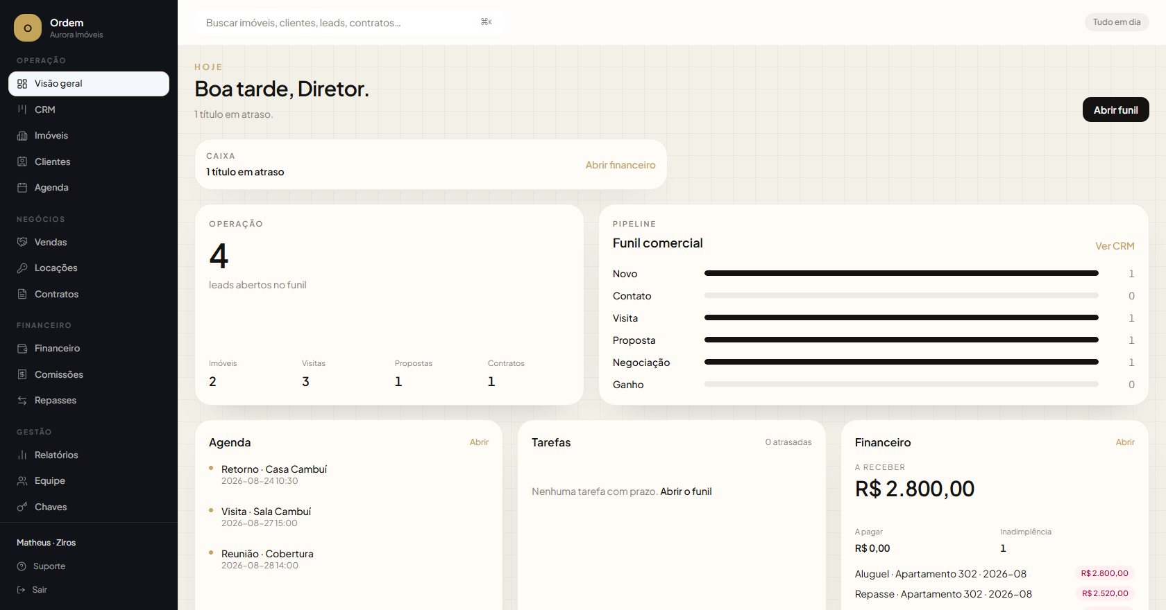Click the Ordem logo avatar
The image size is (1166, 610).
coord(28,28)
